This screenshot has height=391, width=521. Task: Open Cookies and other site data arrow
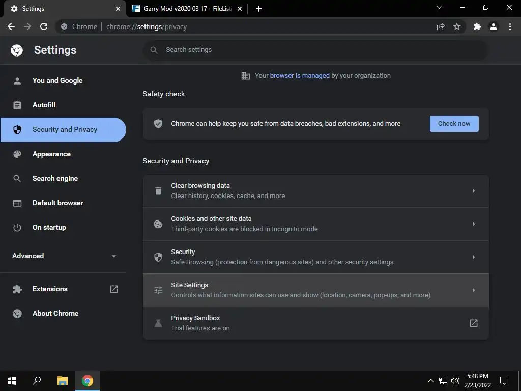coord(474,224)
